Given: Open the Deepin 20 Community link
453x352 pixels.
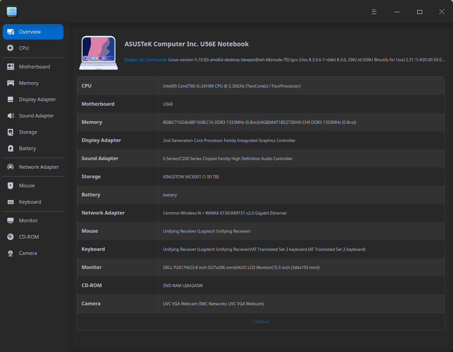Looking at the screenshot, I should (x=145, y=60).
